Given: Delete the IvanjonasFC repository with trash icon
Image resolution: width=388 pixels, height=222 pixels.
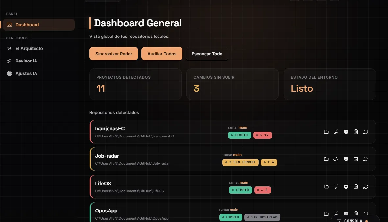Looking at the screenshot, I should click(356, 132).
